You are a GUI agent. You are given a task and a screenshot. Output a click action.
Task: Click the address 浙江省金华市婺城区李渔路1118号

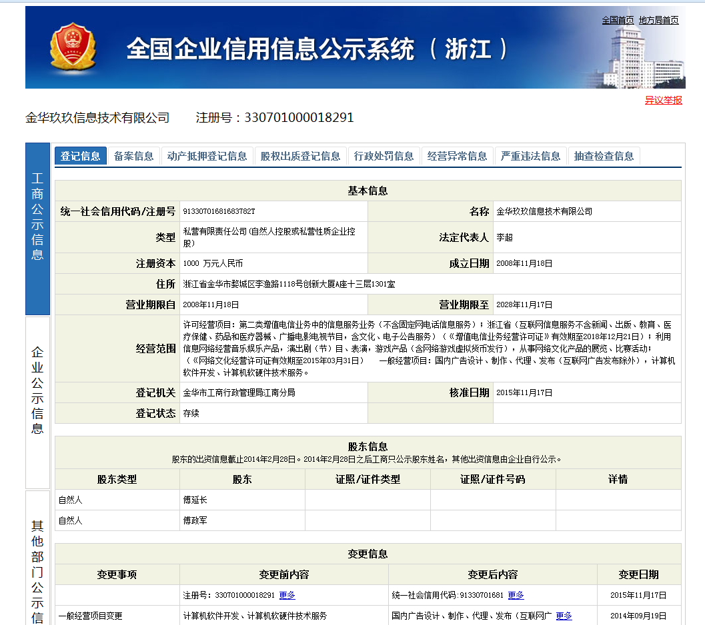point(289,284)
